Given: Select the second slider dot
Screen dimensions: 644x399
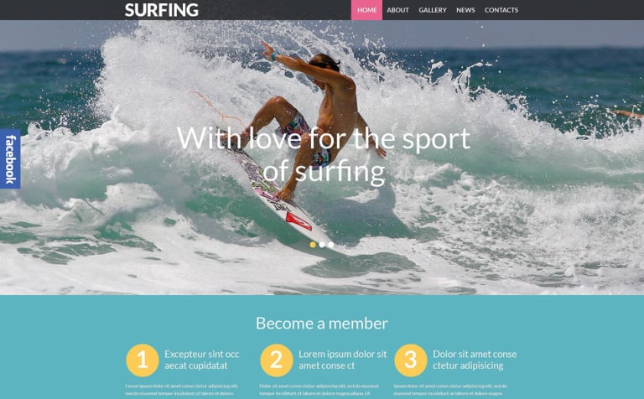Looking at the screenshot, I should coord(322,245).
